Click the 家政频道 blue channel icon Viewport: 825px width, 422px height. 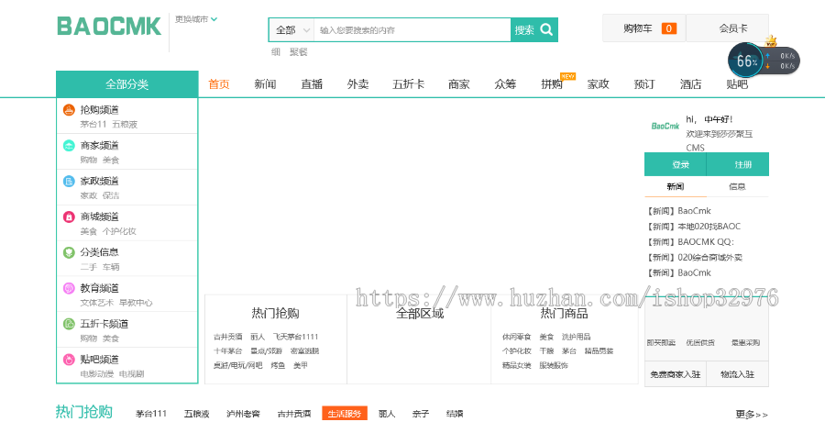(x=69, y=182)
